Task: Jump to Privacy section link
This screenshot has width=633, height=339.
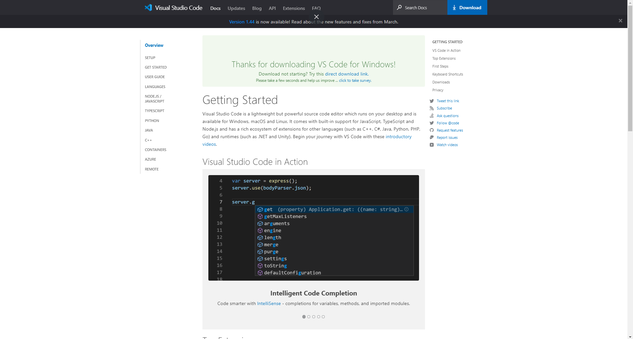Action: point(438,90)
